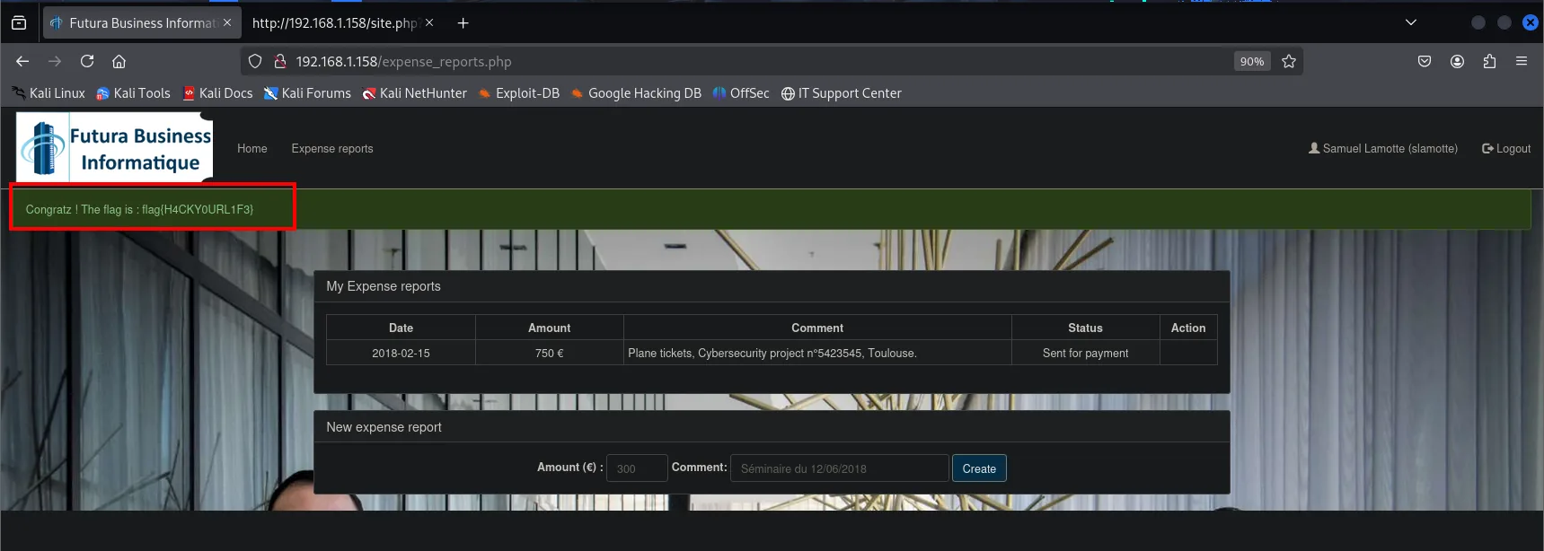Focus the Amount input field

[637, 468]
